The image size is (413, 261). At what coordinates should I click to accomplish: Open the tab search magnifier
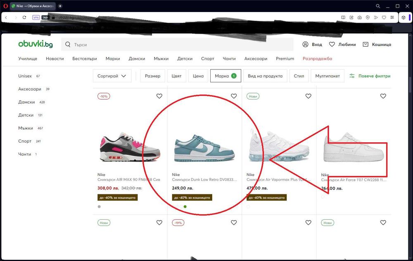click(x=378, y=6)
